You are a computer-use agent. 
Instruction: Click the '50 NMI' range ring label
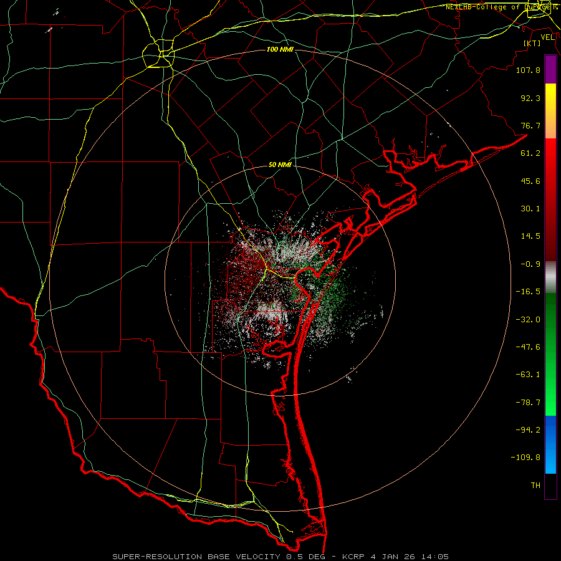(280, 165)
